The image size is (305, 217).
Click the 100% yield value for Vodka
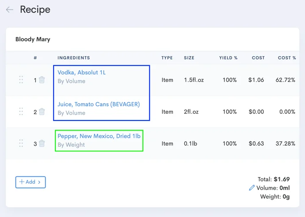pos(230,80)
